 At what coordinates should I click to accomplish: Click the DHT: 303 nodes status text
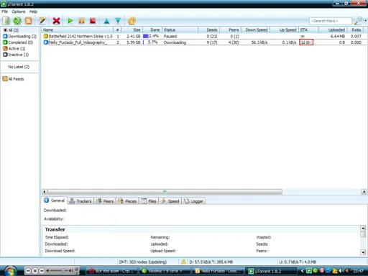[x=143, y=262]
